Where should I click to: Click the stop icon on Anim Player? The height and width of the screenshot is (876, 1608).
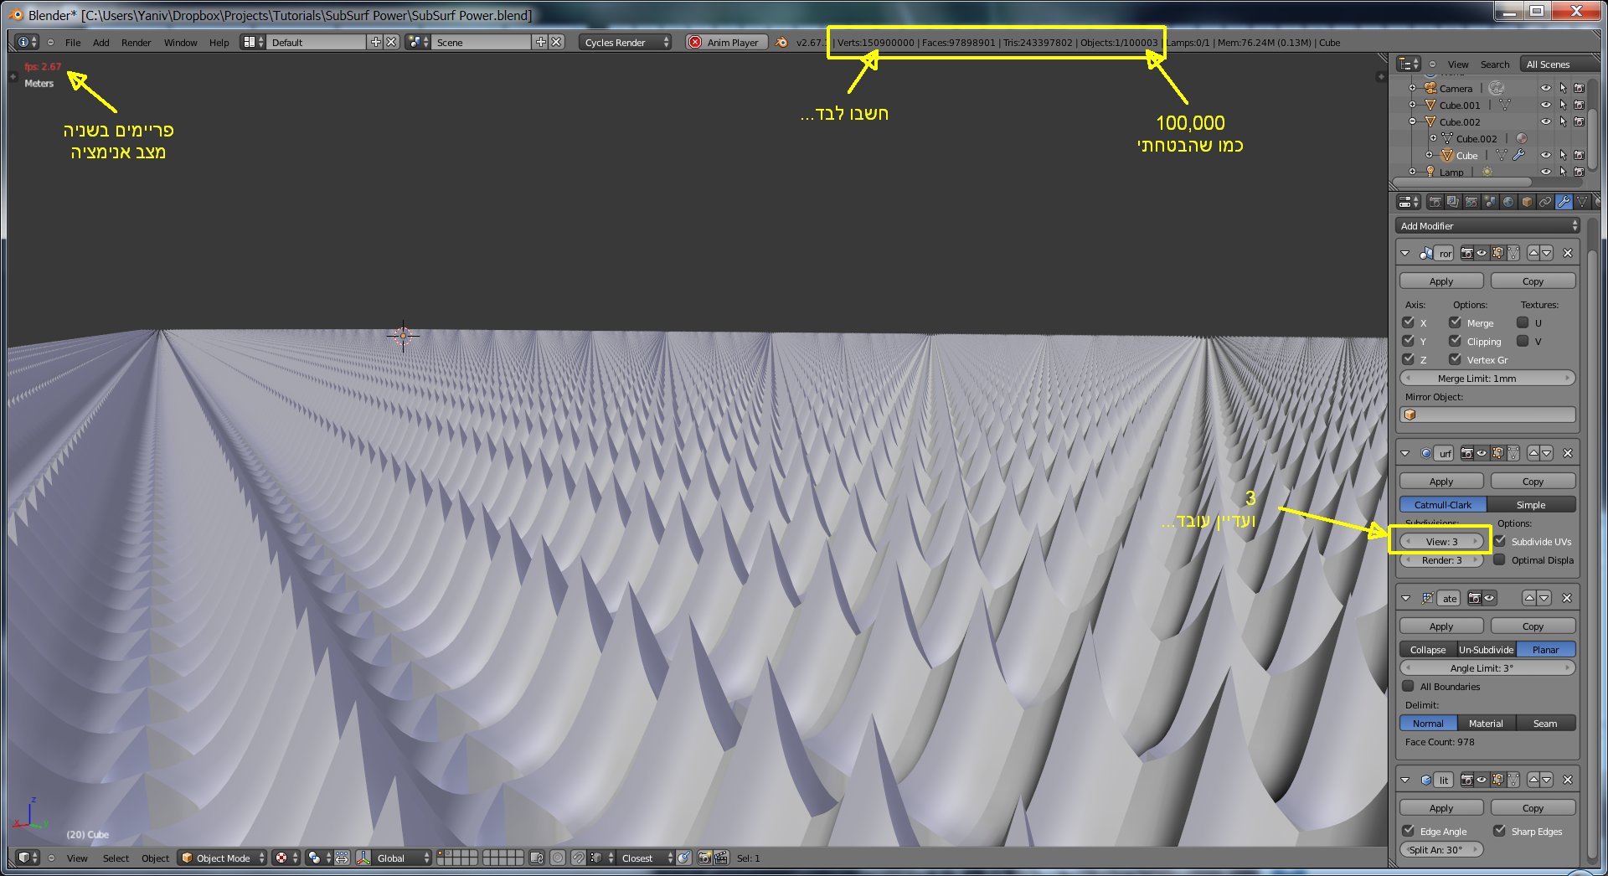695,42
